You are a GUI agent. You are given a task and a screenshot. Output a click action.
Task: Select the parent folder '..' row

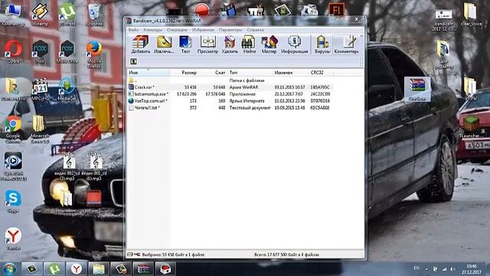click(x=230, y=80)
